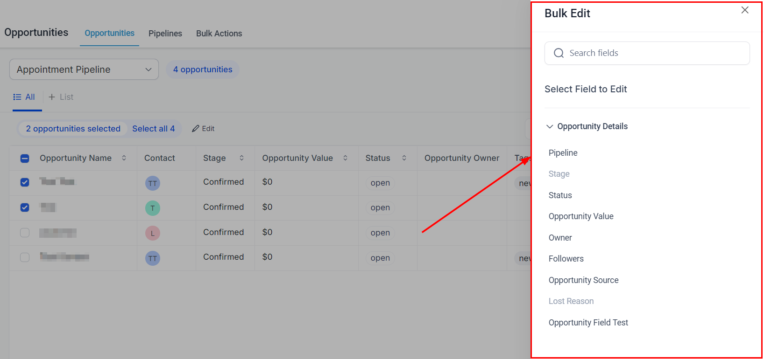Viewport: 764px width, 359px height.
Task: Click the search magnifier icon in Bulk Edit
Action: [559, 53]
